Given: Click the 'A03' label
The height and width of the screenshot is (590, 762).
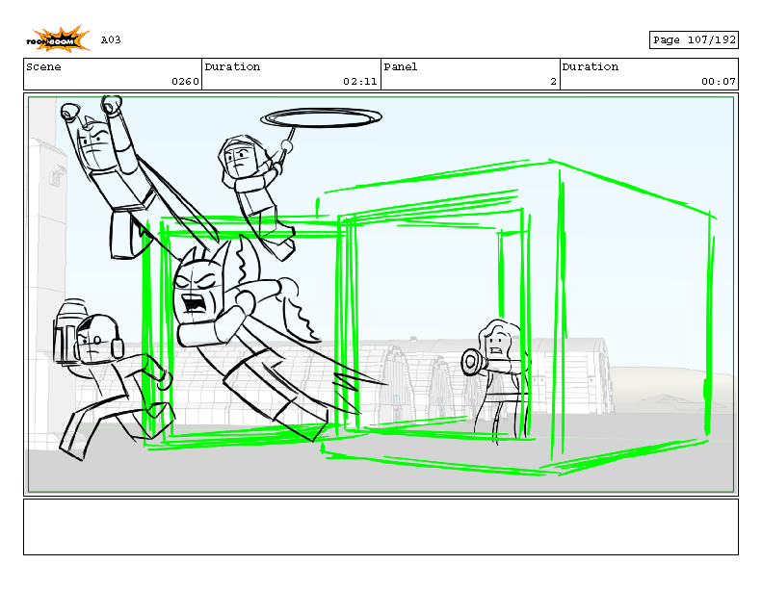Looking at the screenshot, I should tap(111, 39).
